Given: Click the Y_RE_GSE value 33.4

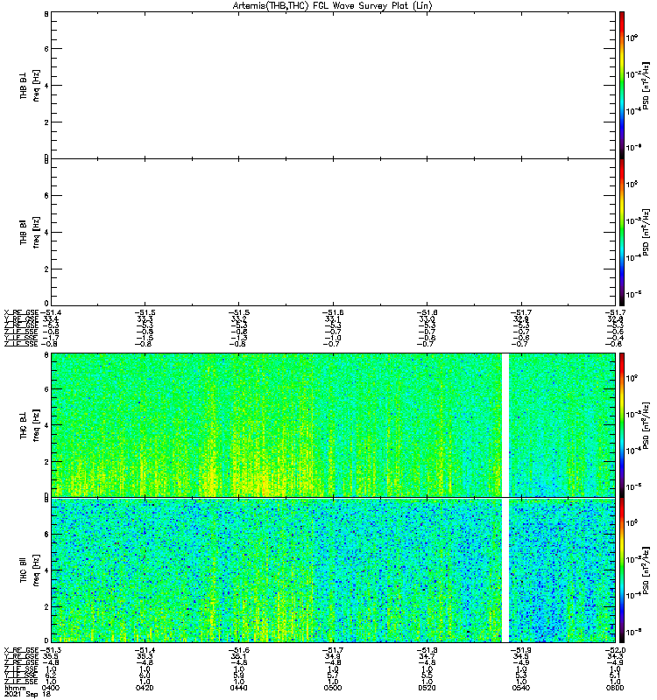Looking at the screenshot, I should [51, 318].
